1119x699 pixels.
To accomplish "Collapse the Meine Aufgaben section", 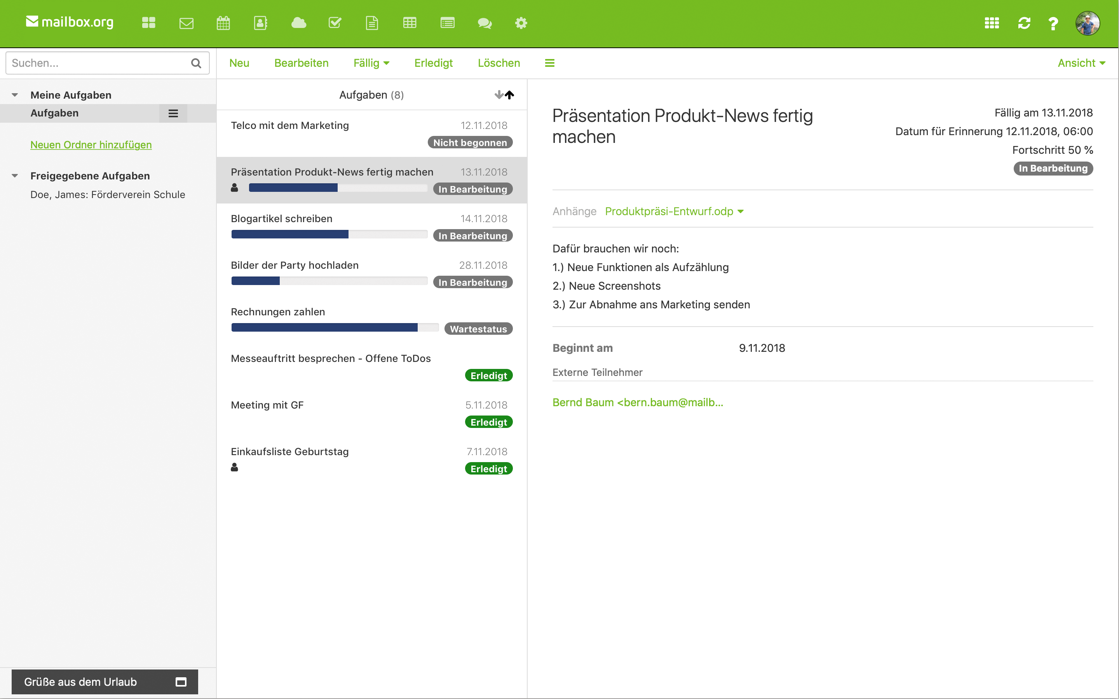I will coord(15,95).
